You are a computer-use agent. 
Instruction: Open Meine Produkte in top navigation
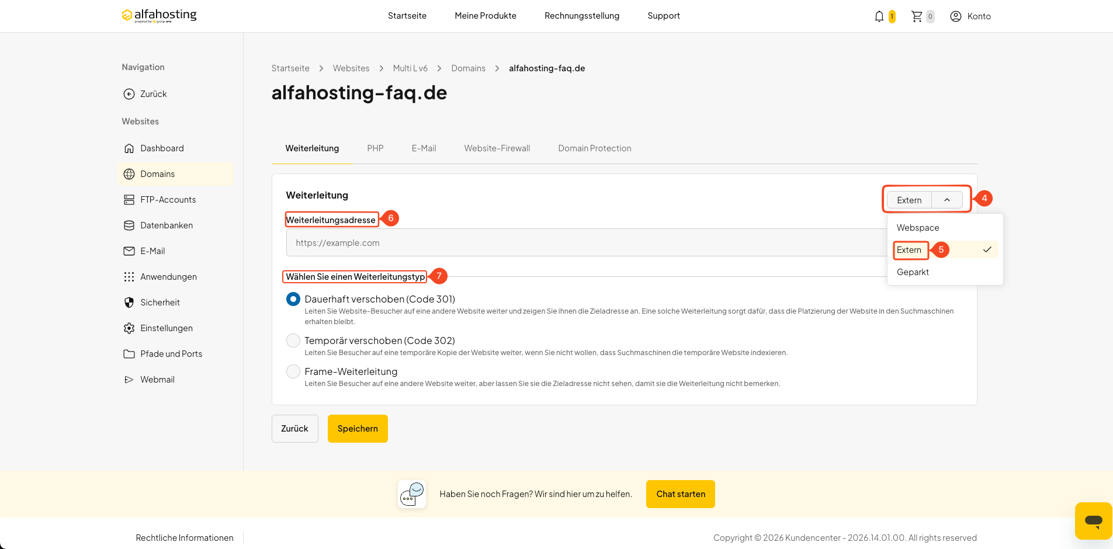[x=486, y=16]
